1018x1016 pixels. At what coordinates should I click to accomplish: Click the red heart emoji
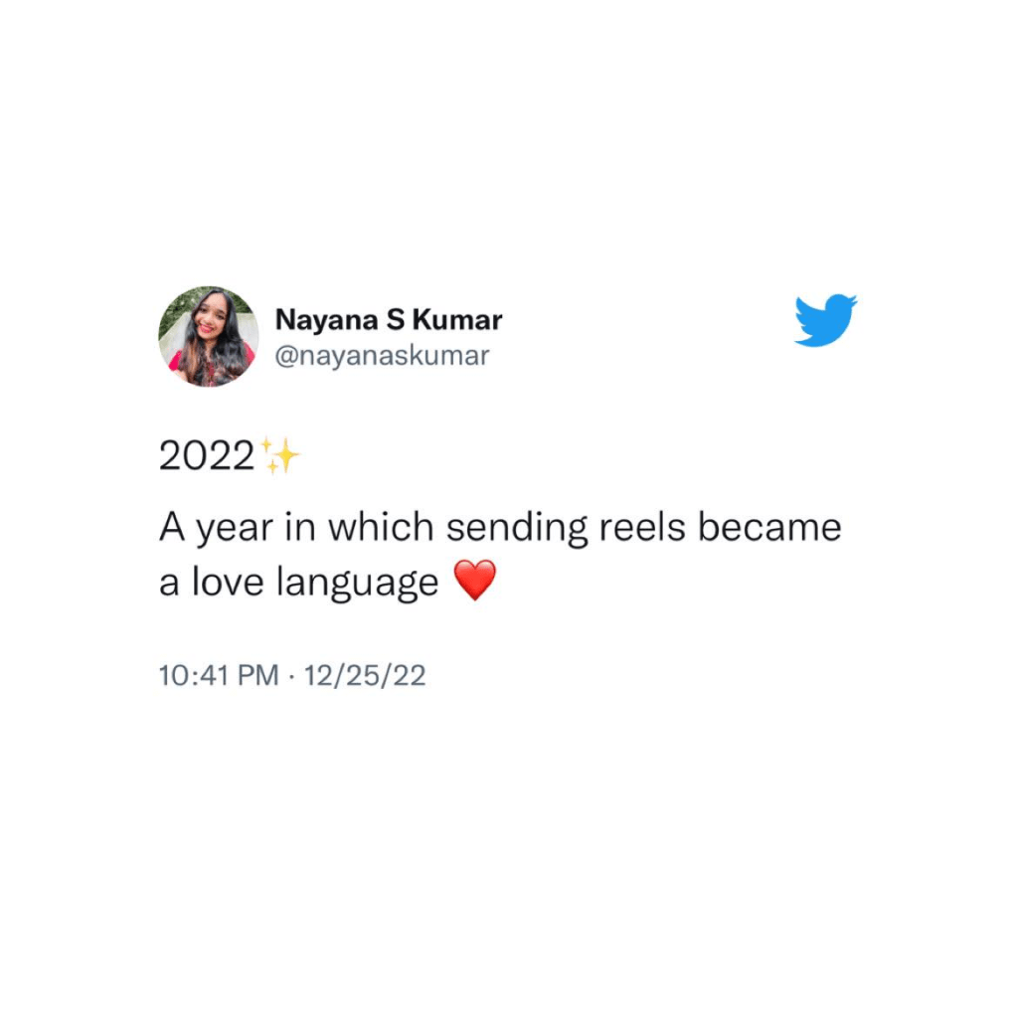coord(474,580)
